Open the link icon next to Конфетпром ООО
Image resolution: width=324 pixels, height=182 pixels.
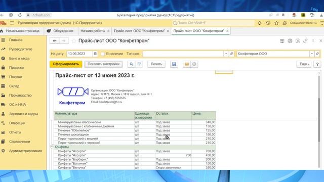(x=317, y=54)
